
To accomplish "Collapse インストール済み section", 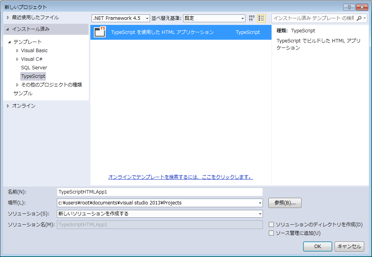I will point(7,29).
